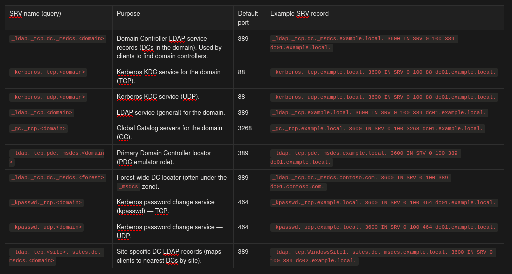This screenshot has height=274, width=512.
Task: Click the 3268 port value
Action: click(245, 128)
